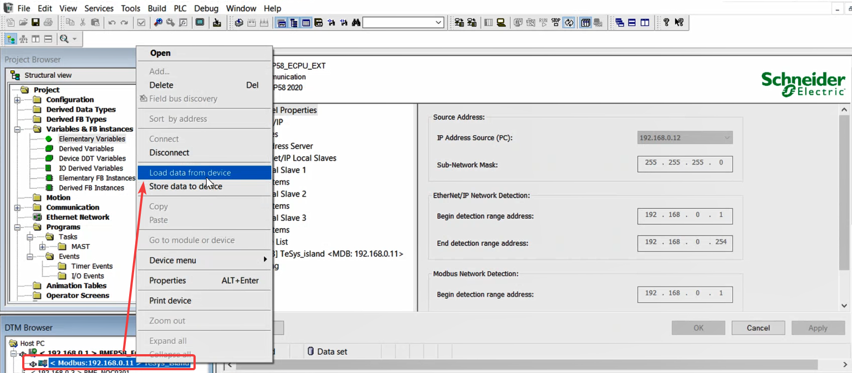Click the RUN PLC toolbar icon
852x373 pixels.
pos(543,23)
